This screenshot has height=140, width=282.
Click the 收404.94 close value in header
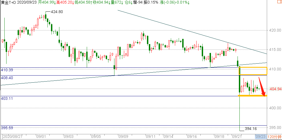click(x=101, y=2)
